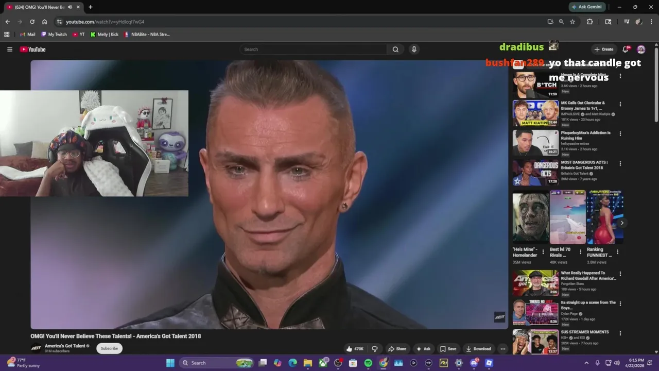This screenshot has height=371, width=659.
Task: Open the browser home page icon
Action: tap(45, 22)
